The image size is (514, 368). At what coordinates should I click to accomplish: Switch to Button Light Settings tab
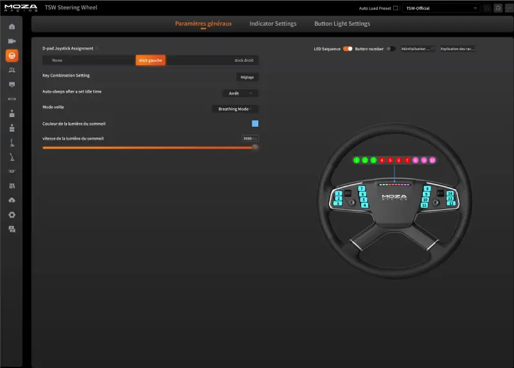click(342, 24)
